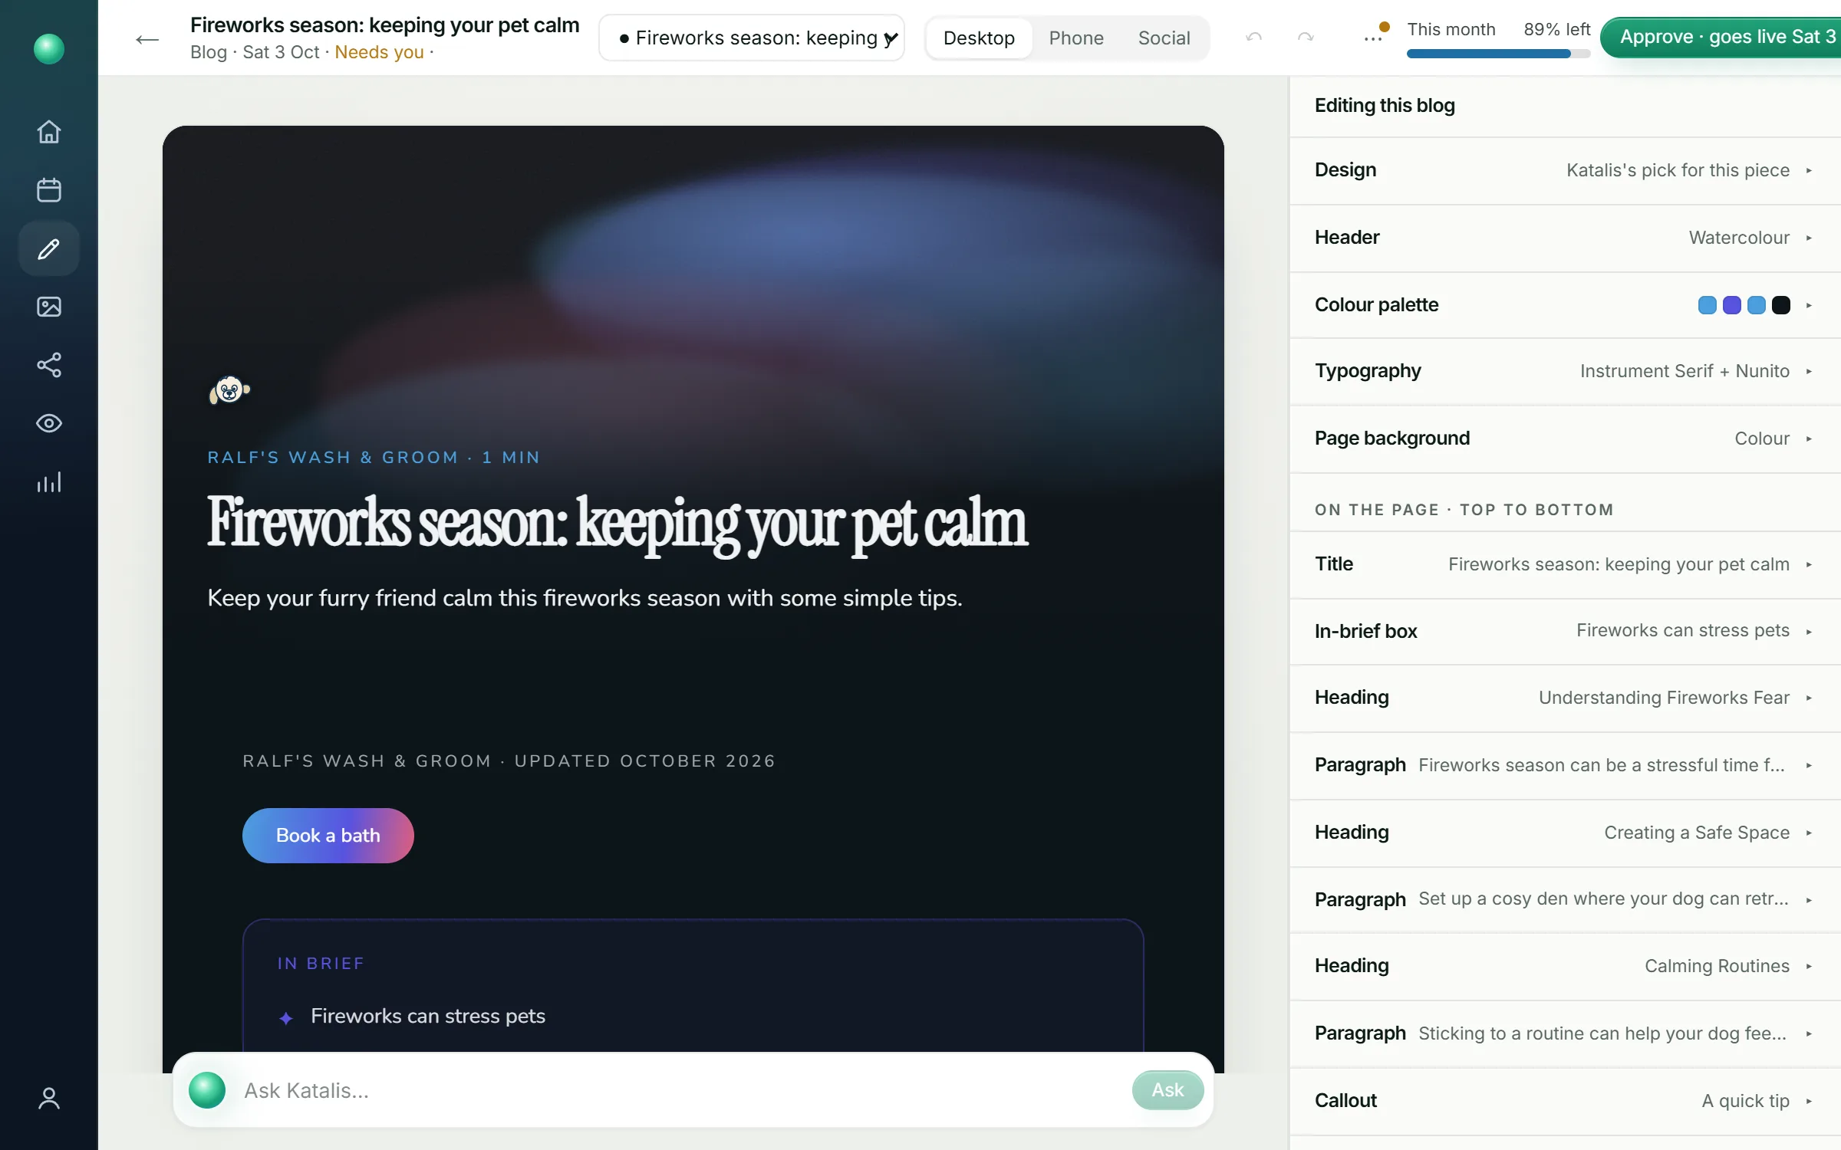The height and width of the screenshot is (1150, 1841).
Task: Open Heading Understanding Fireworks Fear
Action: tap(1565, 698)
